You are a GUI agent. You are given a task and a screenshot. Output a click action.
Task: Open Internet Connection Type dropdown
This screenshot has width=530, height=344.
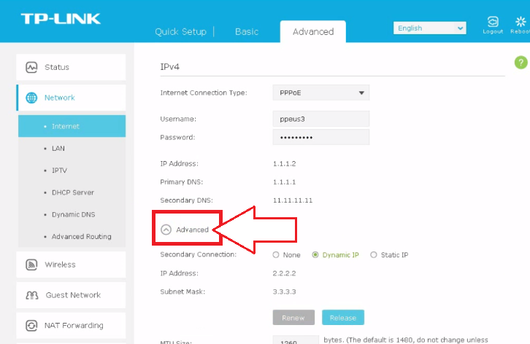[x=320, y=93]
